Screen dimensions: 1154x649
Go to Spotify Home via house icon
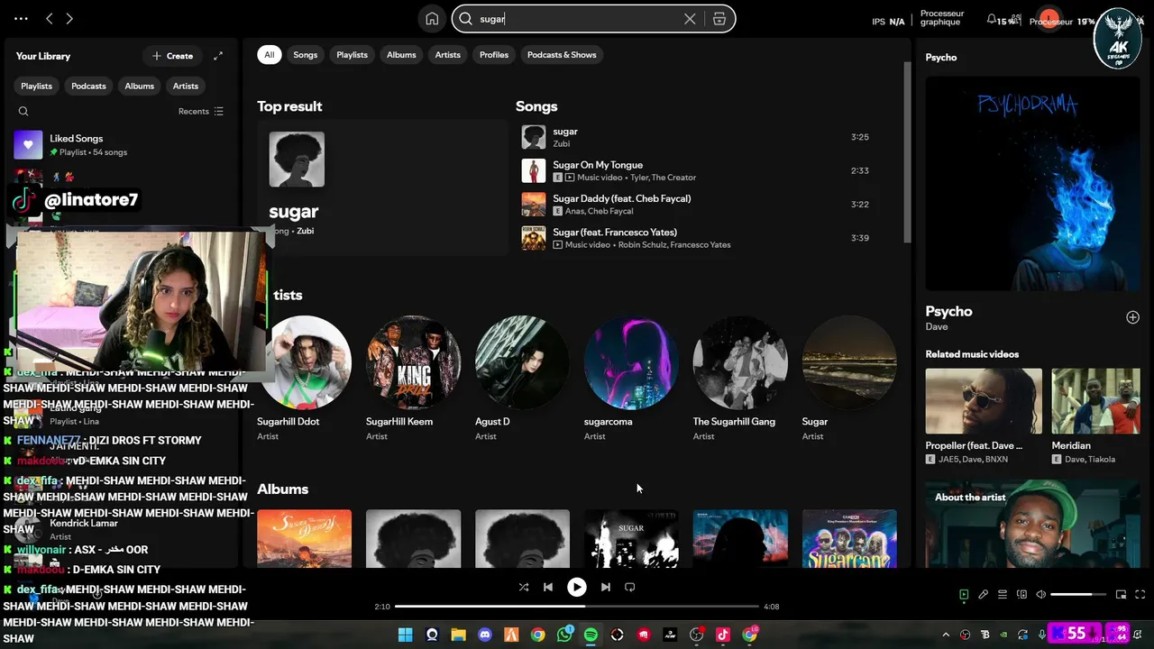click(432, 19)
